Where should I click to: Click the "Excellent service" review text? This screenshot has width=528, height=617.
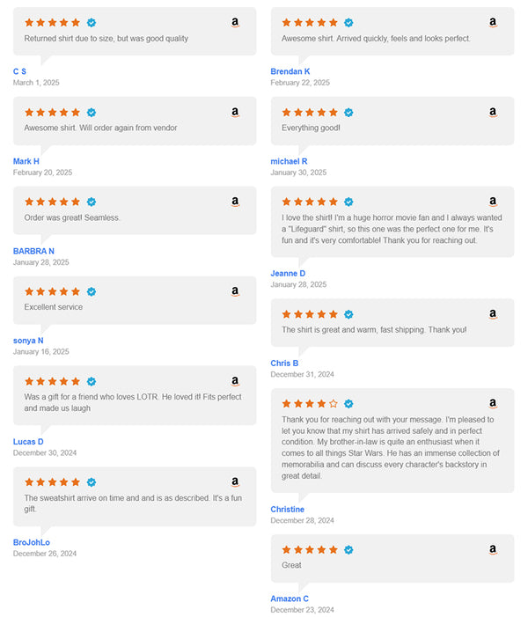pyautogui.click(x=54, y=307)
